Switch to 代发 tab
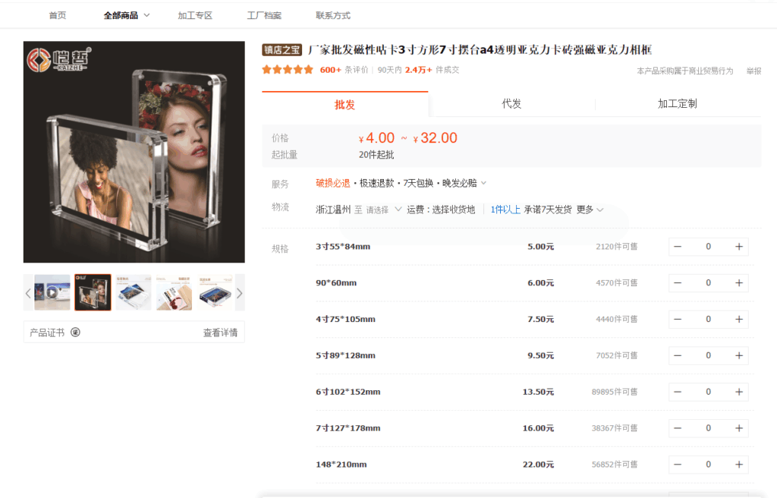The width and height of the screenshot is (777, 498). (x=511, y=104)
